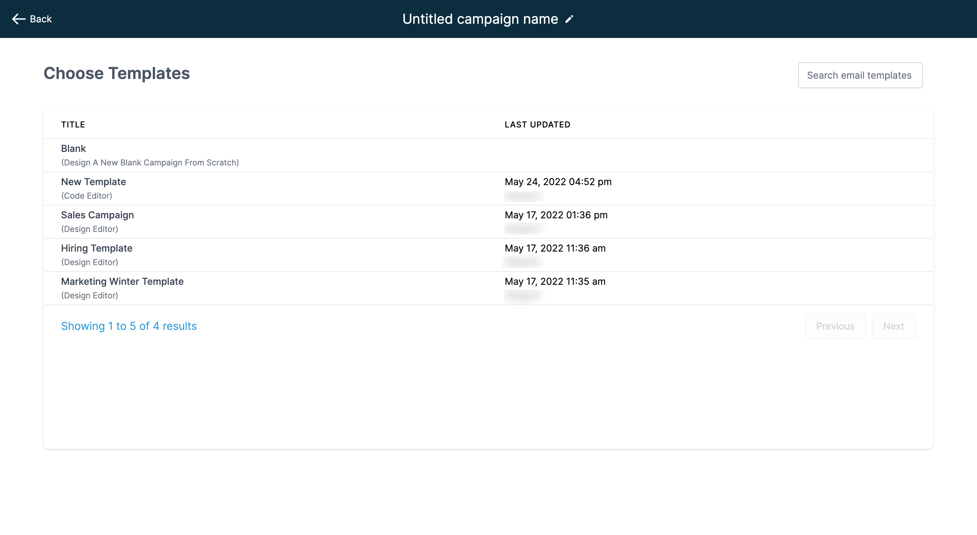The height and width of the screenshot is (535, 977).
Task: Click the back arrow icon
Action: (x=18, y=19)
